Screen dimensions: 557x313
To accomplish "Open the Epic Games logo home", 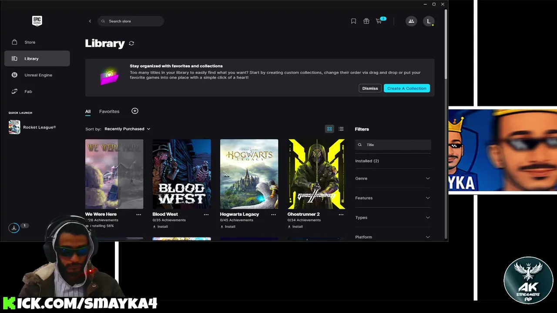I will pos(37,21).
